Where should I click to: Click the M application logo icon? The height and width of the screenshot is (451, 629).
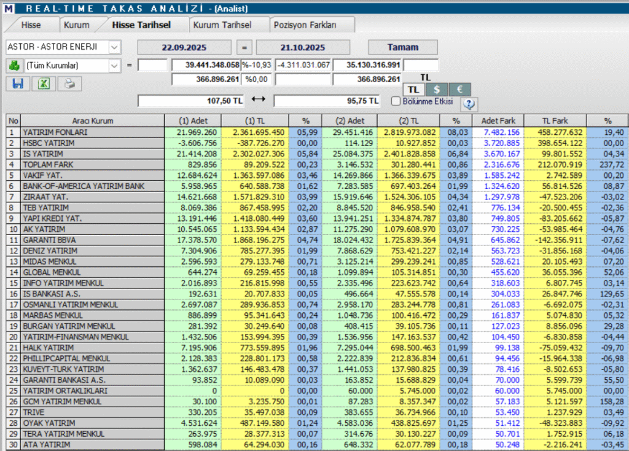tap(8, 8)
